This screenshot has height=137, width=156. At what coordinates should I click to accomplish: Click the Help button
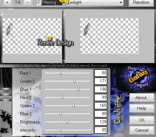pyautogui.click(x=142, y=108)
